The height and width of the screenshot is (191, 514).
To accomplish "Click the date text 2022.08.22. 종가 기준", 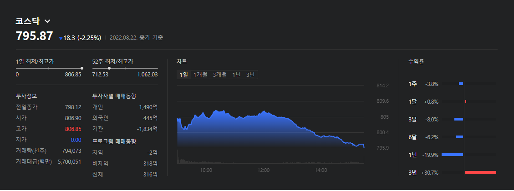I will [x=137, y=38].
